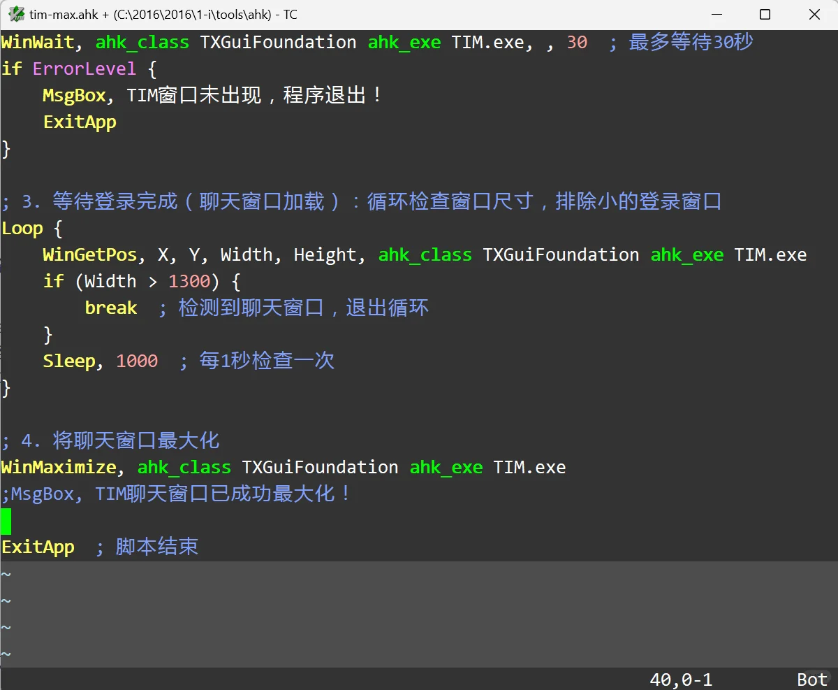
Task: Click the cursor position indicator 40,0-1
Action: pyautogui.click(x=682, y=679)
